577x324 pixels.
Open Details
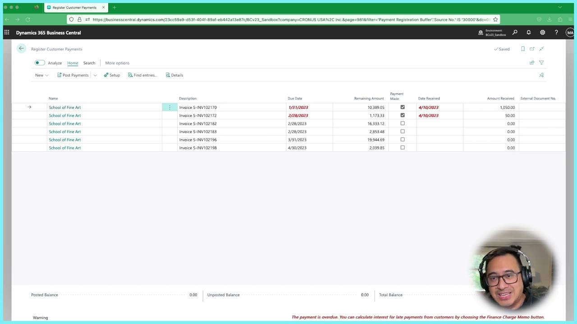coord(174,75)
